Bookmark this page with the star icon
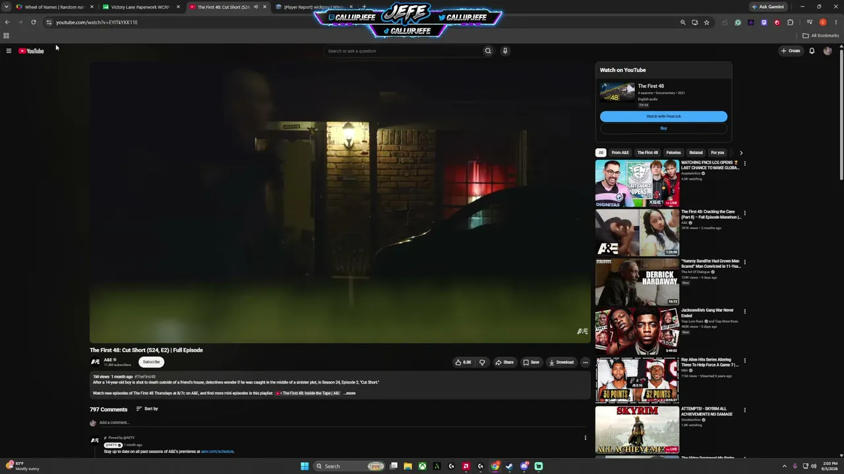This screenshot has width=844, height=474. 706,22
